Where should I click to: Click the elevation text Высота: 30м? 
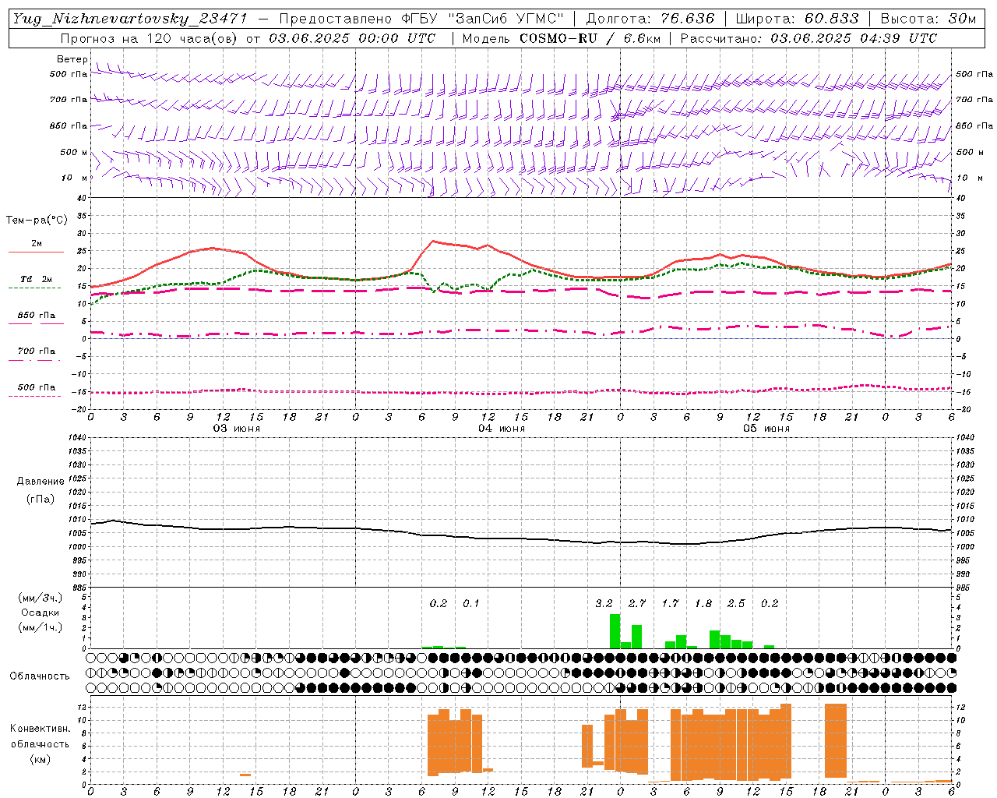(928, 19)
